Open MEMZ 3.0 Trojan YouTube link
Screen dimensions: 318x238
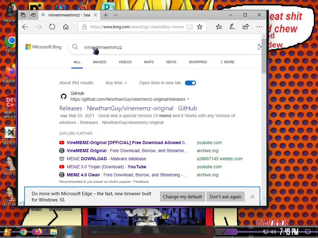[107, 167]
